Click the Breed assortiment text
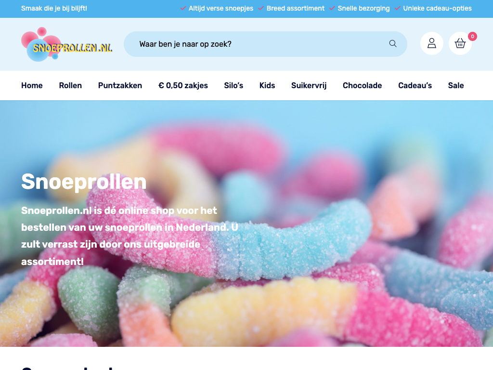Screen dimensions: 493x370 pyautogui.click(x=296, y=8)
